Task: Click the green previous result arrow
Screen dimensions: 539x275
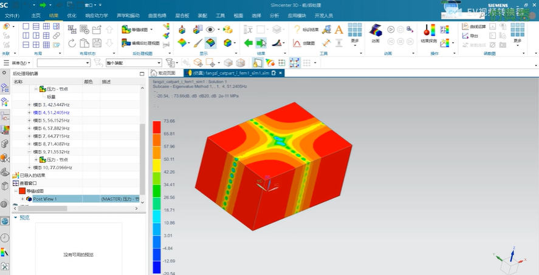Action: click(249, 43)
